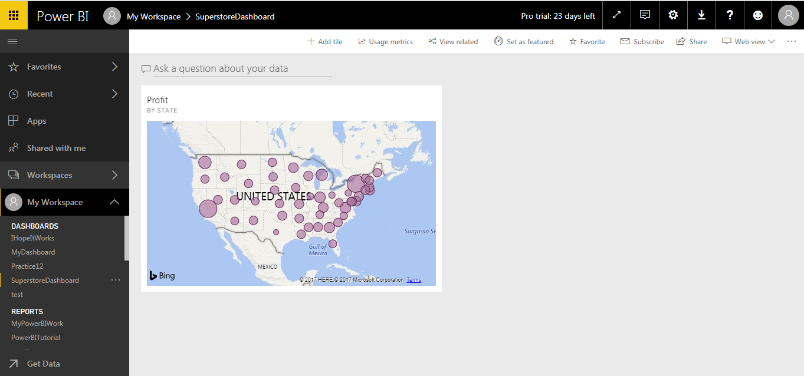Expand the Favorites chevron arrow
The width and height of the screenshot is (804, 376).
(x=114, y=67)
